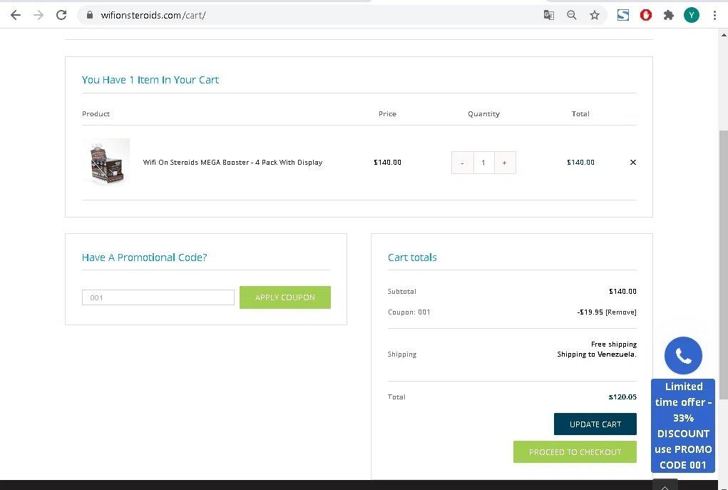Image resolution: width=728 pixels, height=490 pixels.
Task: Bookmark this page with the star icon
Action: (x=594, y=15)
